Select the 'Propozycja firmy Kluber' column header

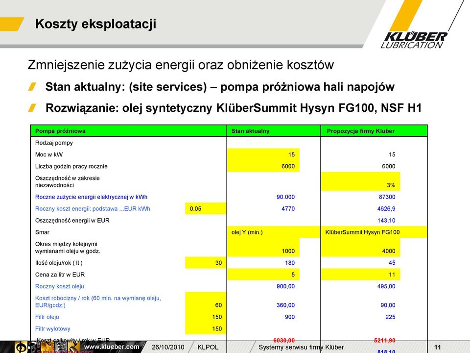374,131
